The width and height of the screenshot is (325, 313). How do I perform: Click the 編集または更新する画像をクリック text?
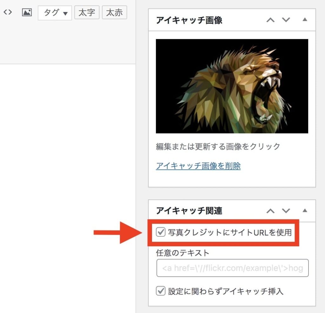tap(218, 146)
